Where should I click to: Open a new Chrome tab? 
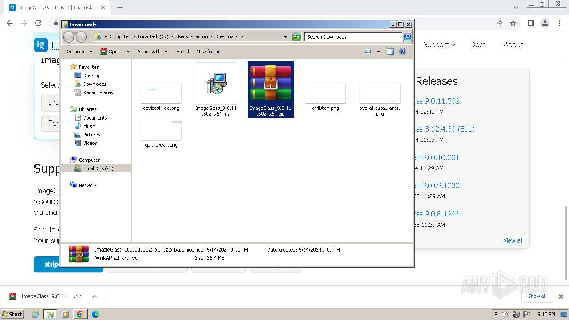coord(120,8)
